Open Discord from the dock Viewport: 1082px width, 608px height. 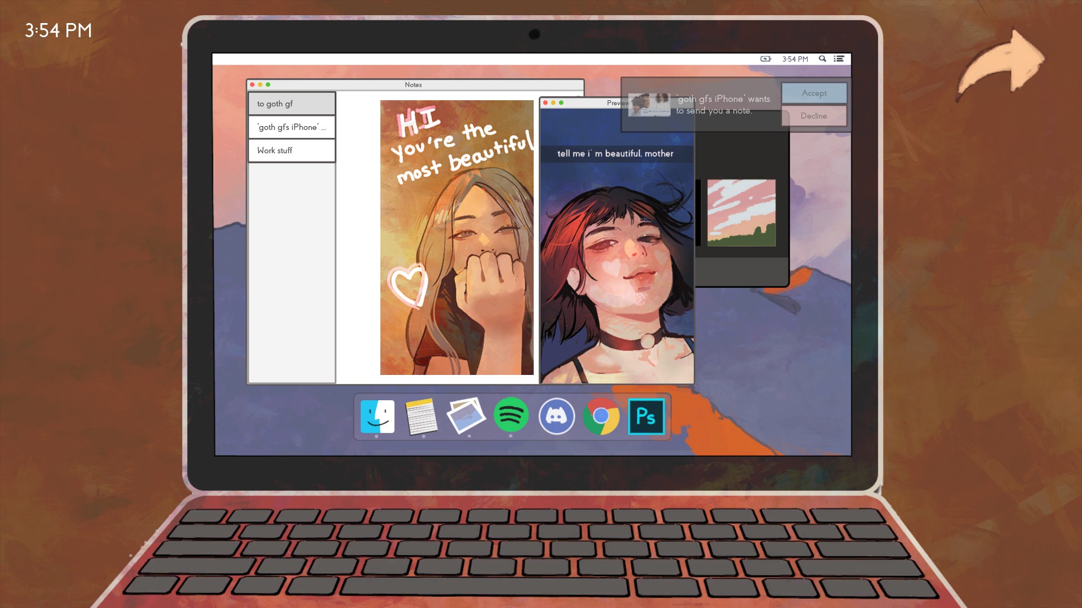[556, 417]
